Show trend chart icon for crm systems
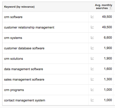 coord(92,38)
